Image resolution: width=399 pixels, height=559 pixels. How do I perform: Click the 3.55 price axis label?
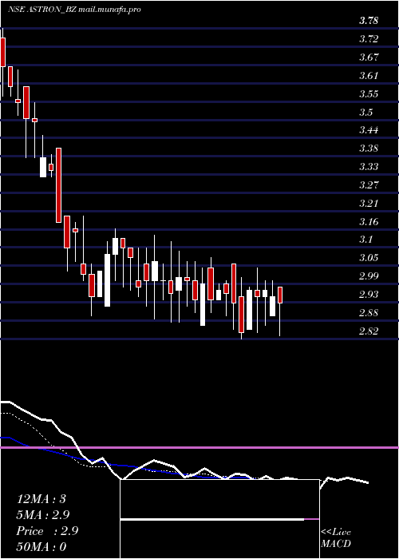tap(369, 94)
